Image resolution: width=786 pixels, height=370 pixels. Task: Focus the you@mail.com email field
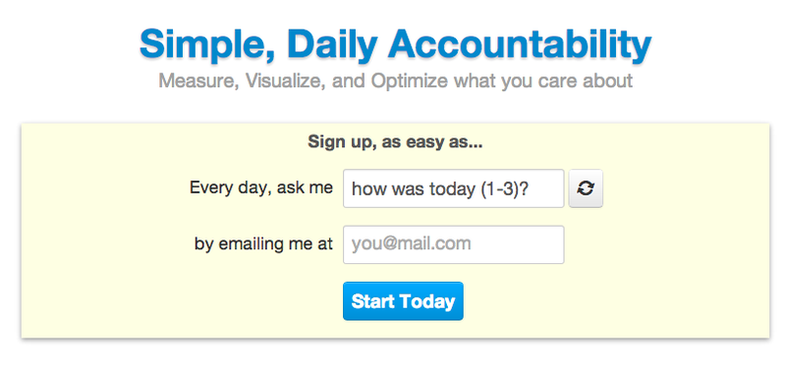tap(454, 244)
